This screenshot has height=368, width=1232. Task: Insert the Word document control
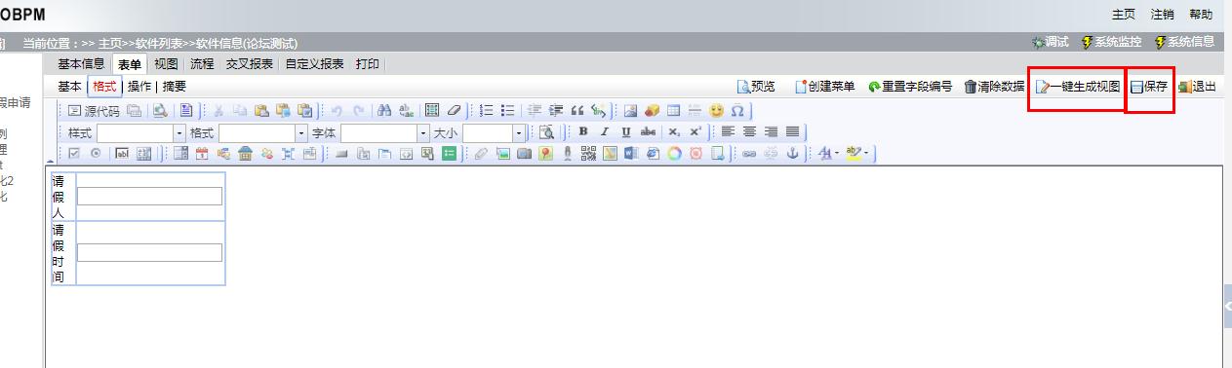(631, 153)
